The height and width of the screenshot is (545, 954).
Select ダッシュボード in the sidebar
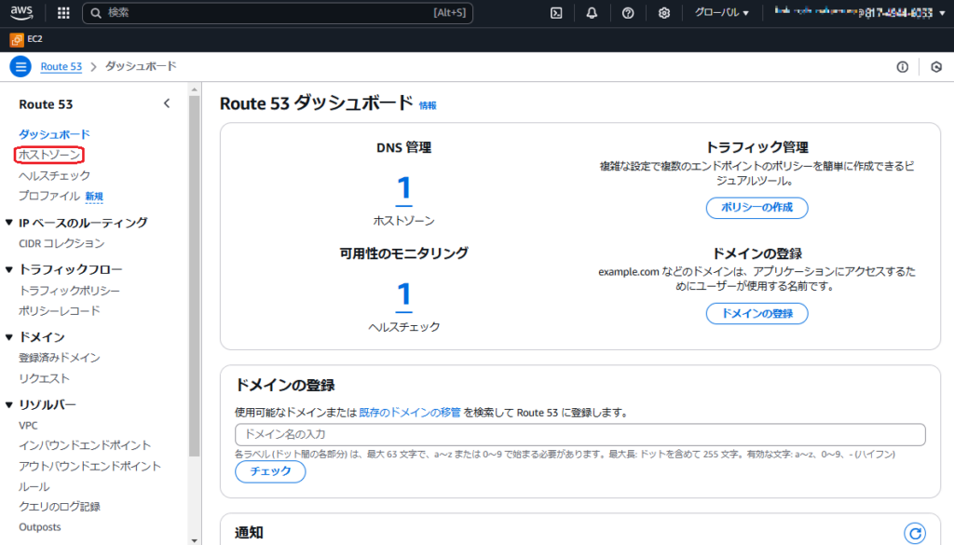pyautogui.click(x=54, y=134)
